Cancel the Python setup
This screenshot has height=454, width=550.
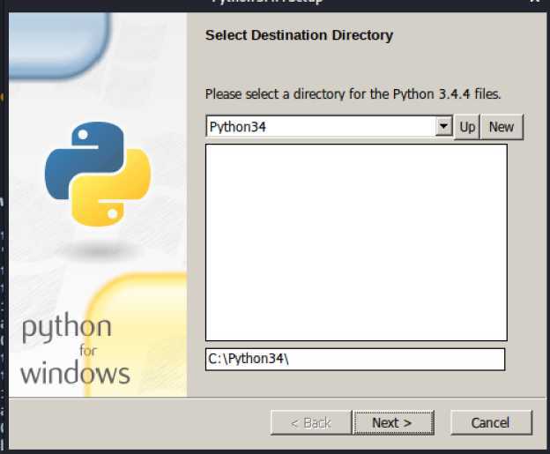point(491,423)
